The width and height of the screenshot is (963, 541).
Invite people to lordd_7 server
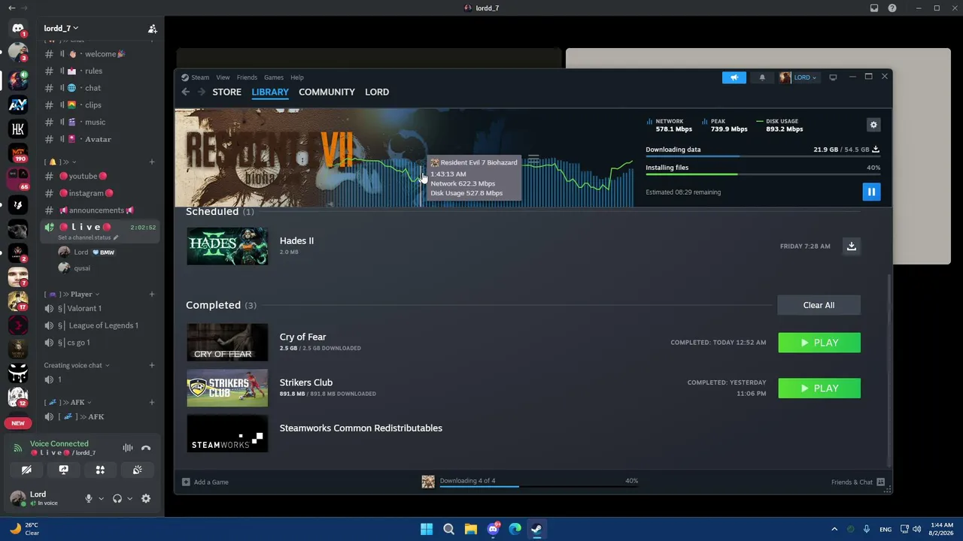(x=152, y=29)
